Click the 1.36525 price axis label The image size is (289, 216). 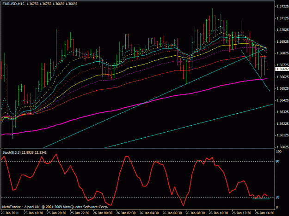pos(283,88)
